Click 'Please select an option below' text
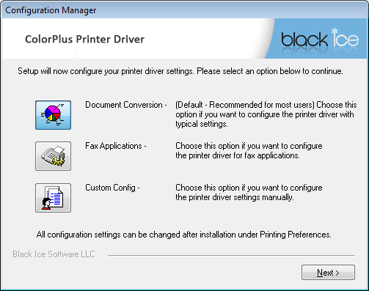Screen dimensions: 369x291 click(249, 71)
